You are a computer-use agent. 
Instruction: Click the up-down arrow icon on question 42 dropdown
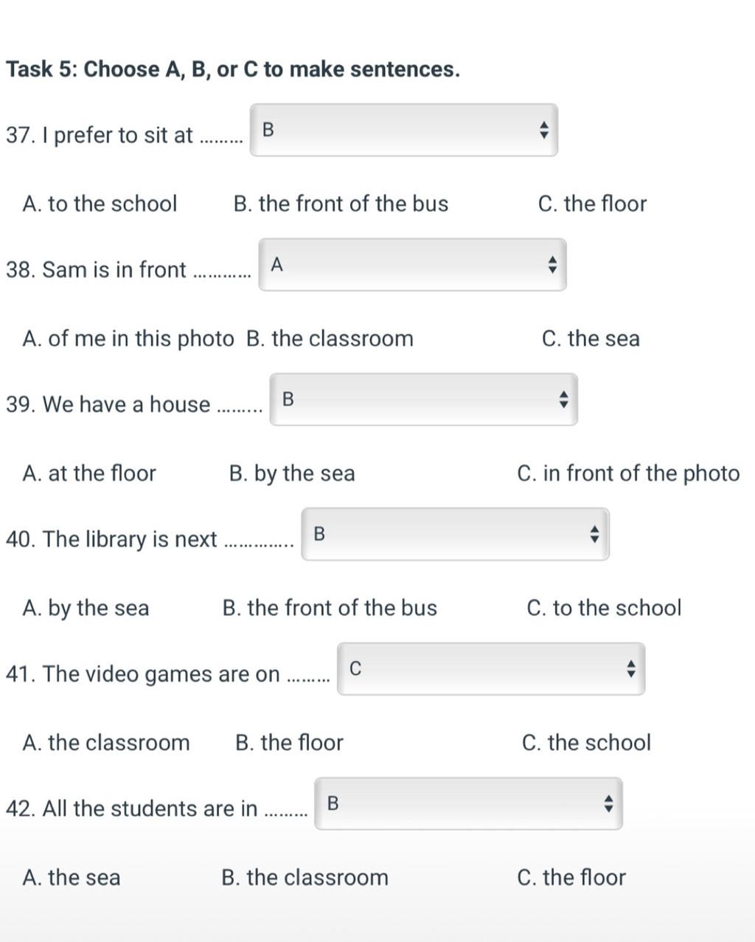coord(608,803)
